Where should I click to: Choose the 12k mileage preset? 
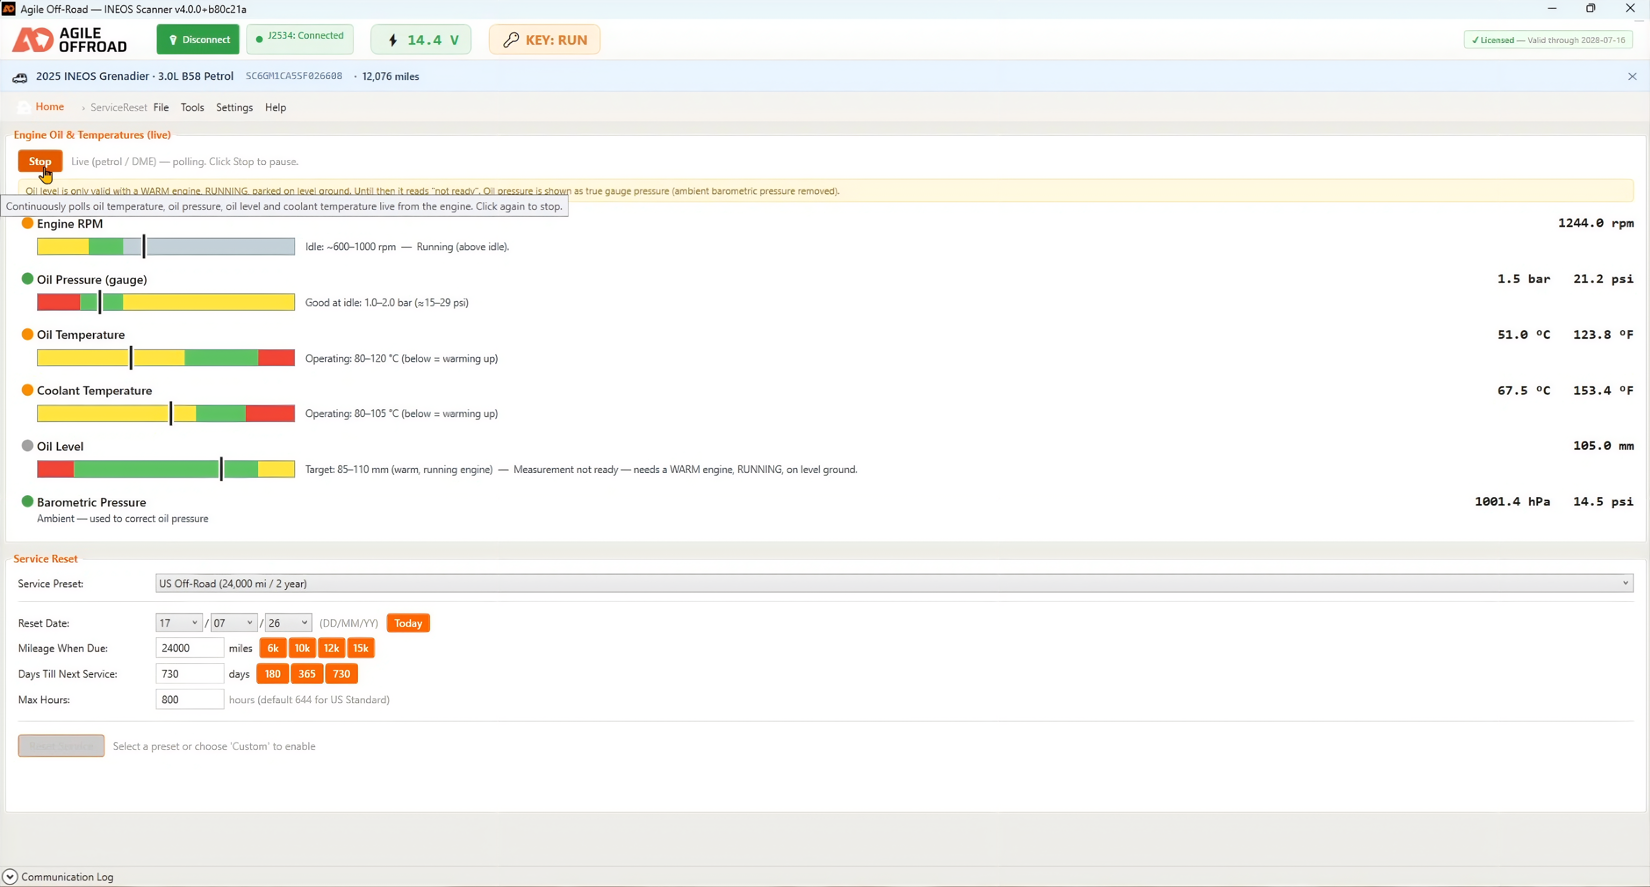click(x=332, y=648)
